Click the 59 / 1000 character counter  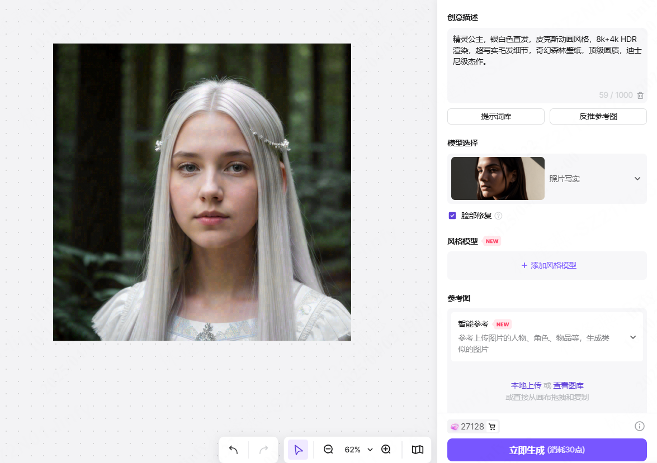(616, 95)
